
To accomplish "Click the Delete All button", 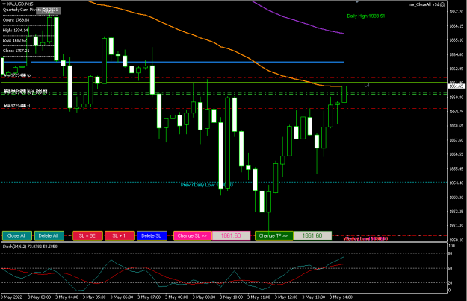I will tap(49, 235).
